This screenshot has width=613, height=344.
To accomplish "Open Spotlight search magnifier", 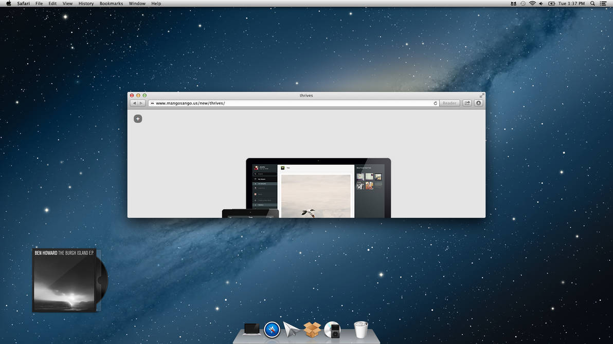I will click(592, 4).
